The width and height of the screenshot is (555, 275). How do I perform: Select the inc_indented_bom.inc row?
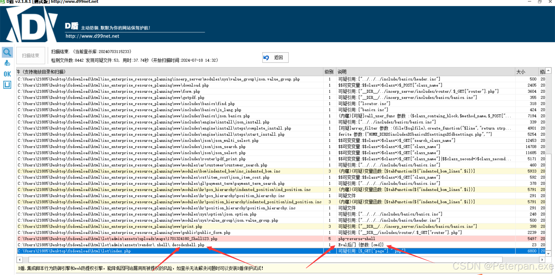[281, 171]
